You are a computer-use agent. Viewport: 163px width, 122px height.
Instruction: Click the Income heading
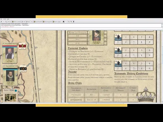72,72
